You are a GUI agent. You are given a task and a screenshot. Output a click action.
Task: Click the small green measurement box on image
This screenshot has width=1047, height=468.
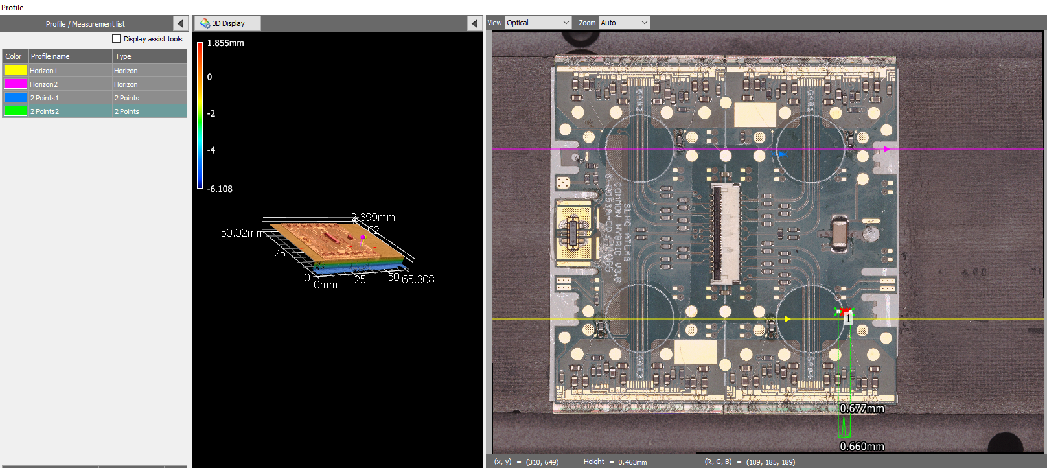844,427
